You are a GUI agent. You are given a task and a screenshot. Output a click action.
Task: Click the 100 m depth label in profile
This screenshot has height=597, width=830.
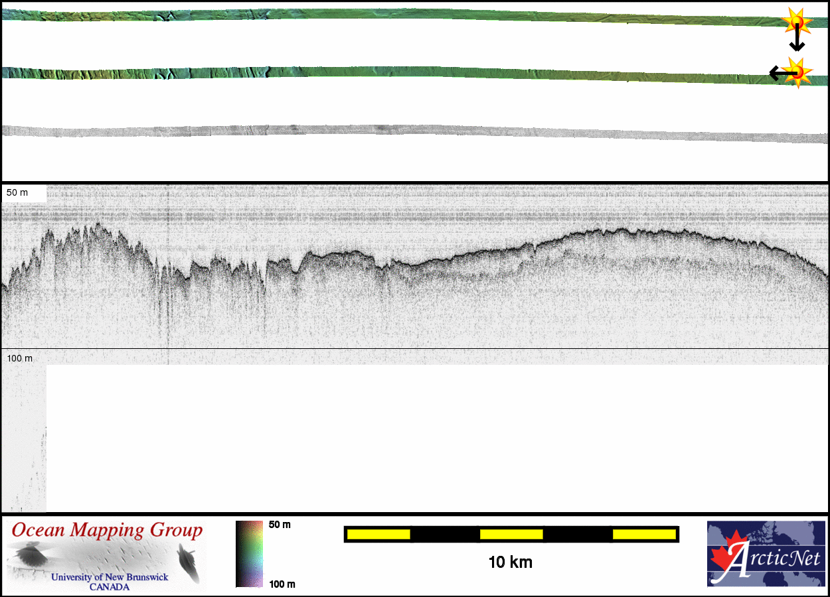(20, 358)
